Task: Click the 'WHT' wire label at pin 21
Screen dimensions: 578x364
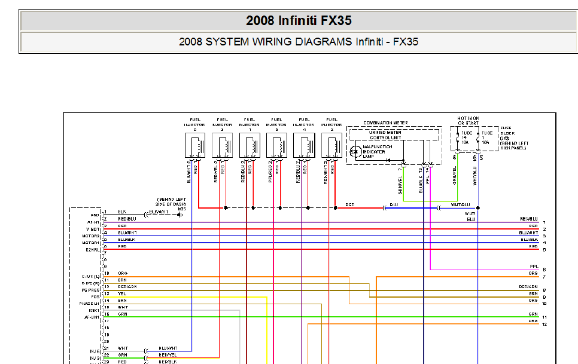Action: pyautogui.click(x=123, y=348)
